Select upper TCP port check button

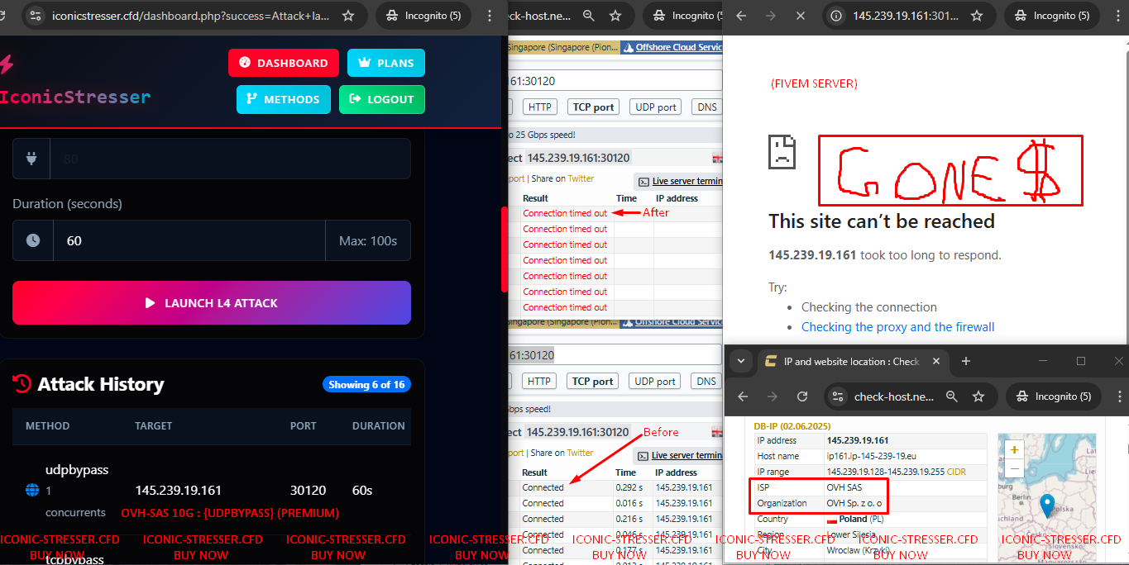click(594, 107)
